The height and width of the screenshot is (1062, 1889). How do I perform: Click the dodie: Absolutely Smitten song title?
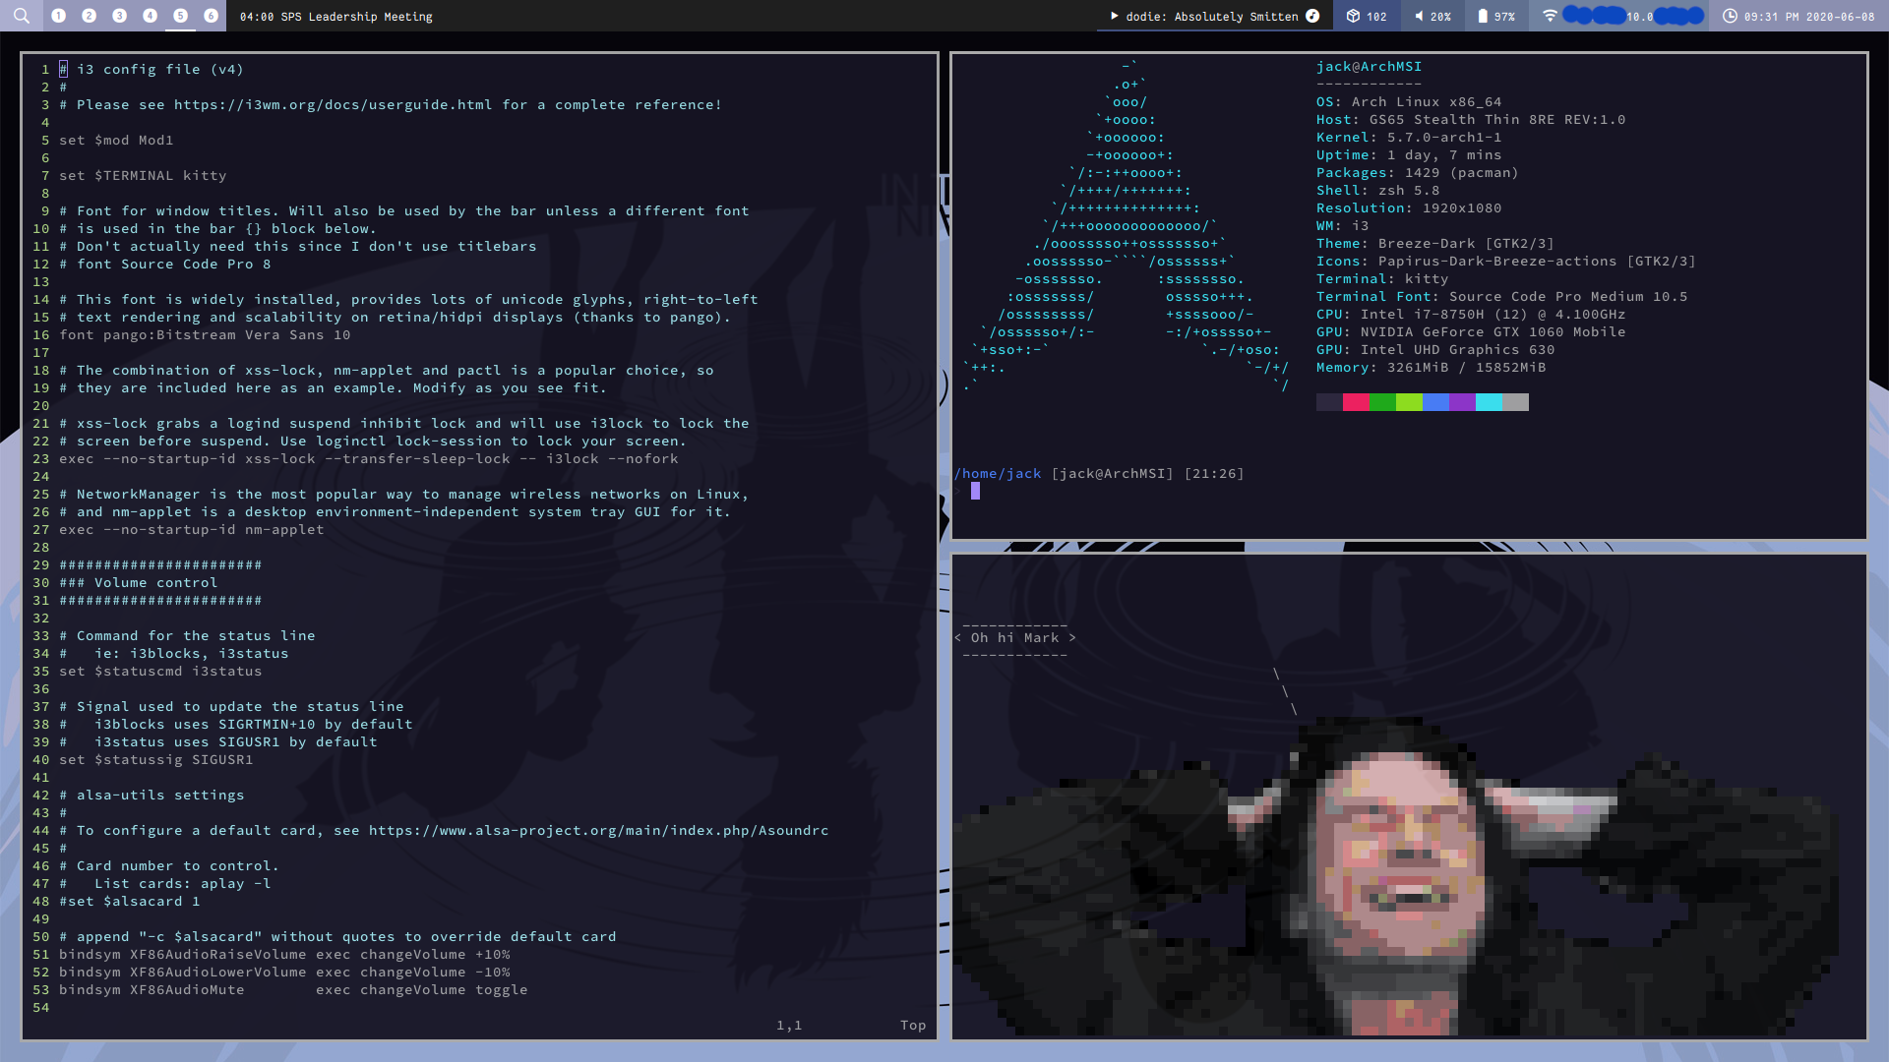(x=1211, y=17)
